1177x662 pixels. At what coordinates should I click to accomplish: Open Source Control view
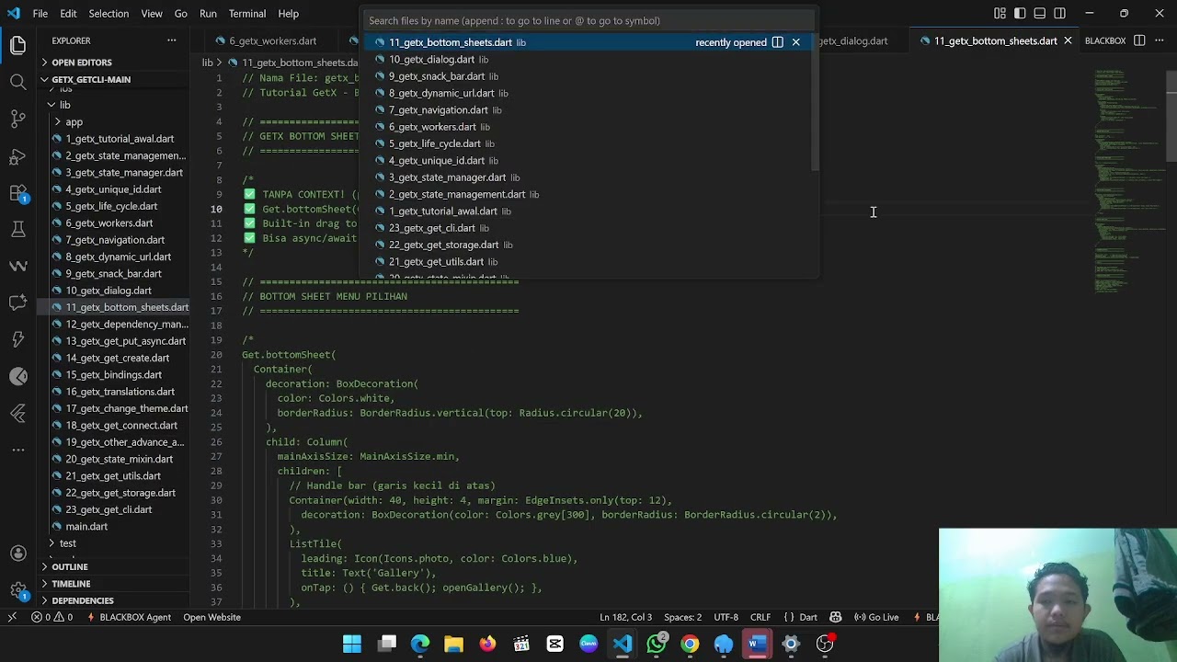[17, 119]
